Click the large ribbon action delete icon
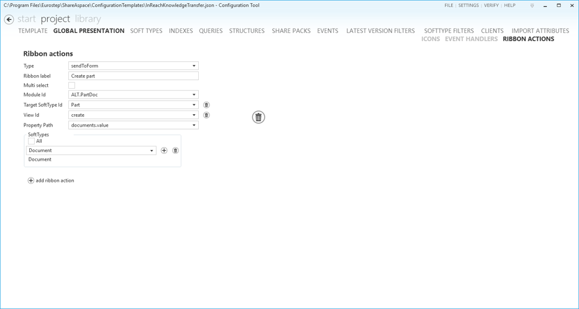This screenshot has height=309, width=579. pos(258,117)
